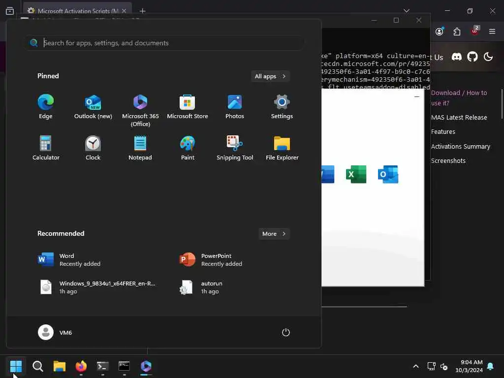Click Outlook icon in Office installer
This screenshot has height=378, width=504.
coord(388,174)
